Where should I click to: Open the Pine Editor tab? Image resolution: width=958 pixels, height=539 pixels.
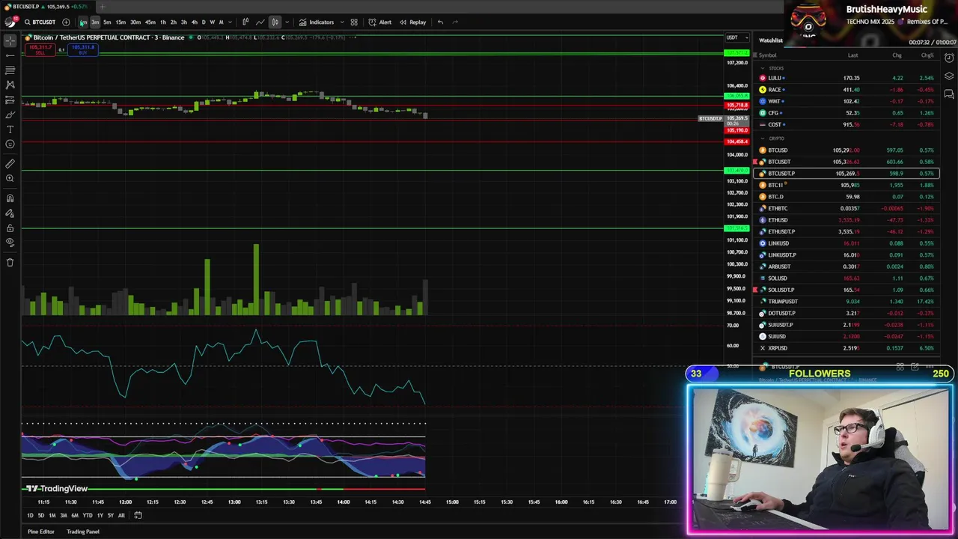(41, 532)
